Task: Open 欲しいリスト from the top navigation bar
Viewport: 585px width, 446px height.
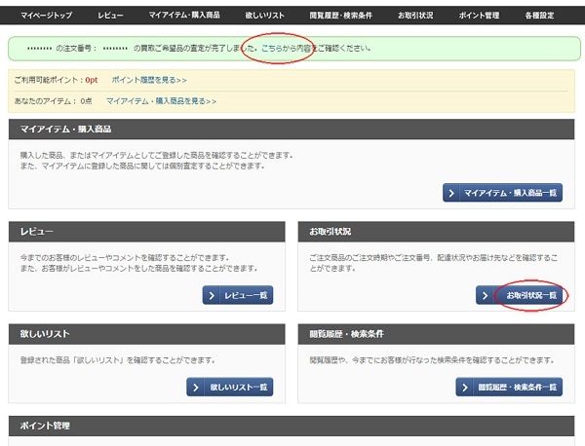Action: click(x=264, y=16)
